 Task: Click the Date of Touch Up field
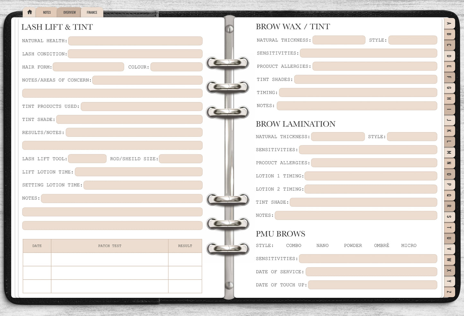372,285
